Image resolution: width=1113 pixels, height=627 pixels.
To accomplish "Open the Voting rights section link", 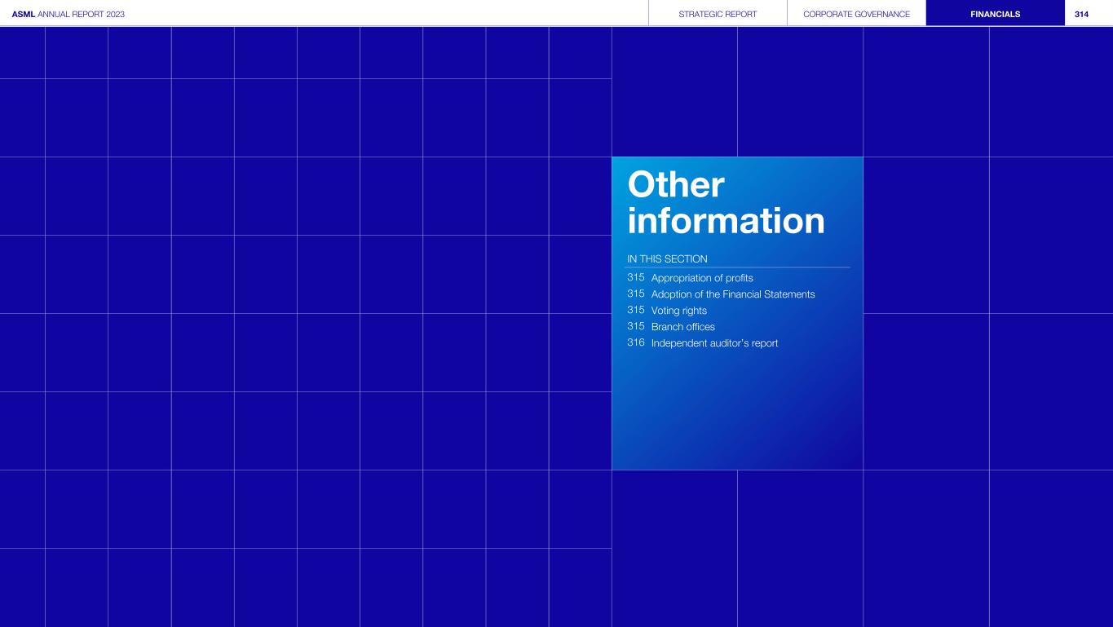I will pos(678,311).
